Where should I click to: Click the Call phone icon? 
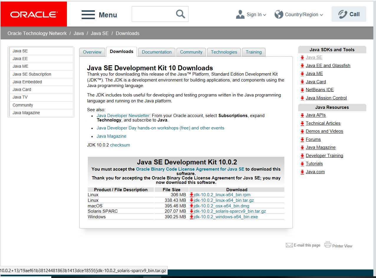tap(343, 14)
